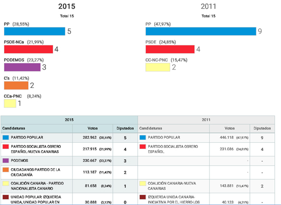Screen dimensions: 281x205
Task: Click 'PODEMOS (23,27%)' label
Action: click(x=24, y=60)
